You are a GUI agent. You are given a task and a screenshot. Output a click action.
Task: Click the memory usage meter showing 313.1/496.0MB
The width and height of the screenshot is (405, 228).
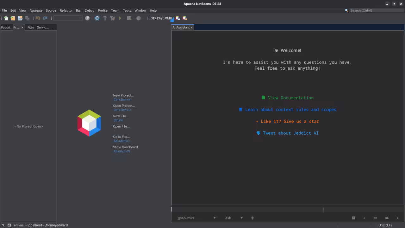pos(161,18)
